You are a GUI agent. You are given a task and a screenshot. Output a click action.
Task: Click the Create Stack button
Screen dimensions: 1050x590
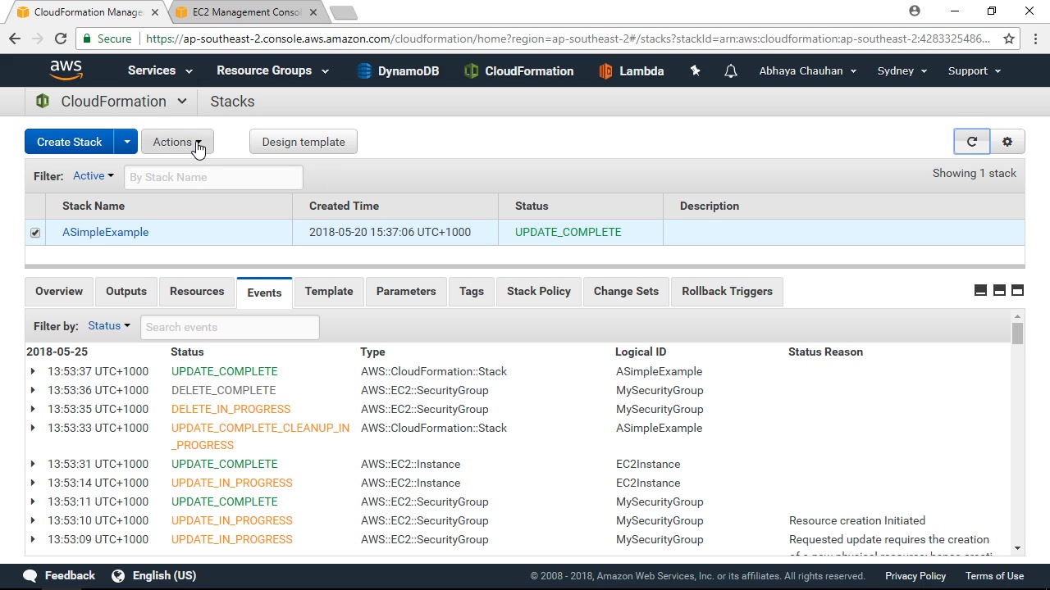click(70, 142)
